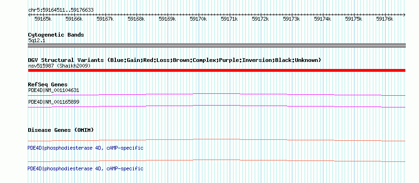The height and width of the screenshot is (183, 419).
Task: Click the chr5:59164511..59176633 region label
Action: point(61,10)
